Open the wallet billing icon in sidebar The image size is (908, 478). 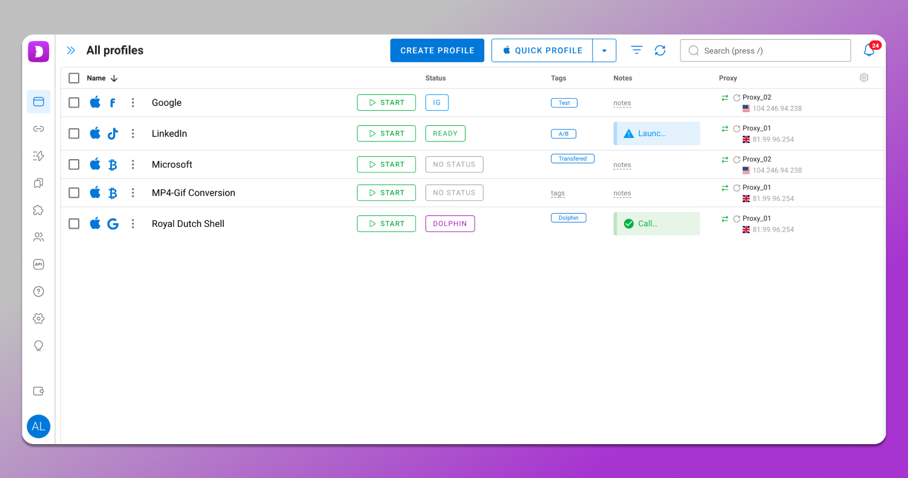pyautogui.click(x=38, y=391)
